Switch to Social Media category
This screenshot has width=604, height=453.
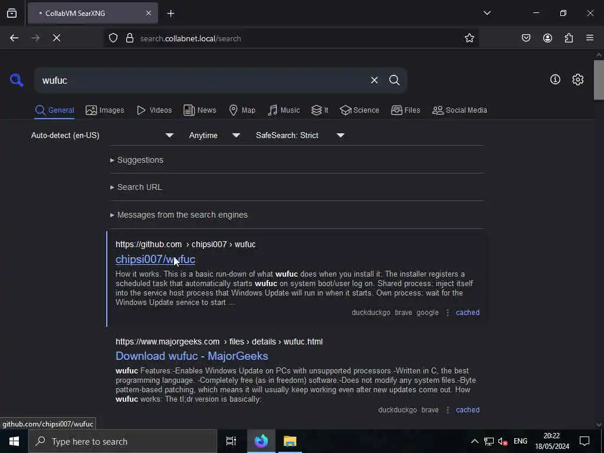click(459, 110)
